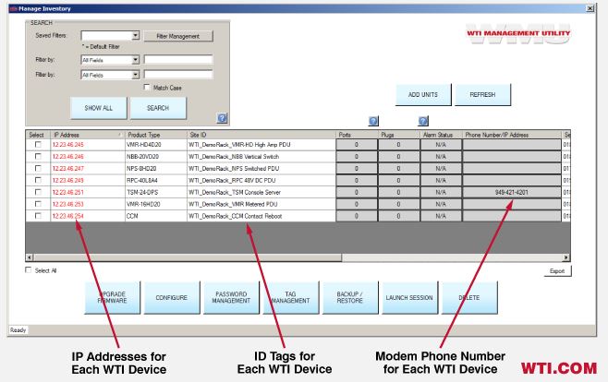The width and height of the screenshot is (608, 382).
Task: Click the help icon in Search panel
Action: [222, 118]
